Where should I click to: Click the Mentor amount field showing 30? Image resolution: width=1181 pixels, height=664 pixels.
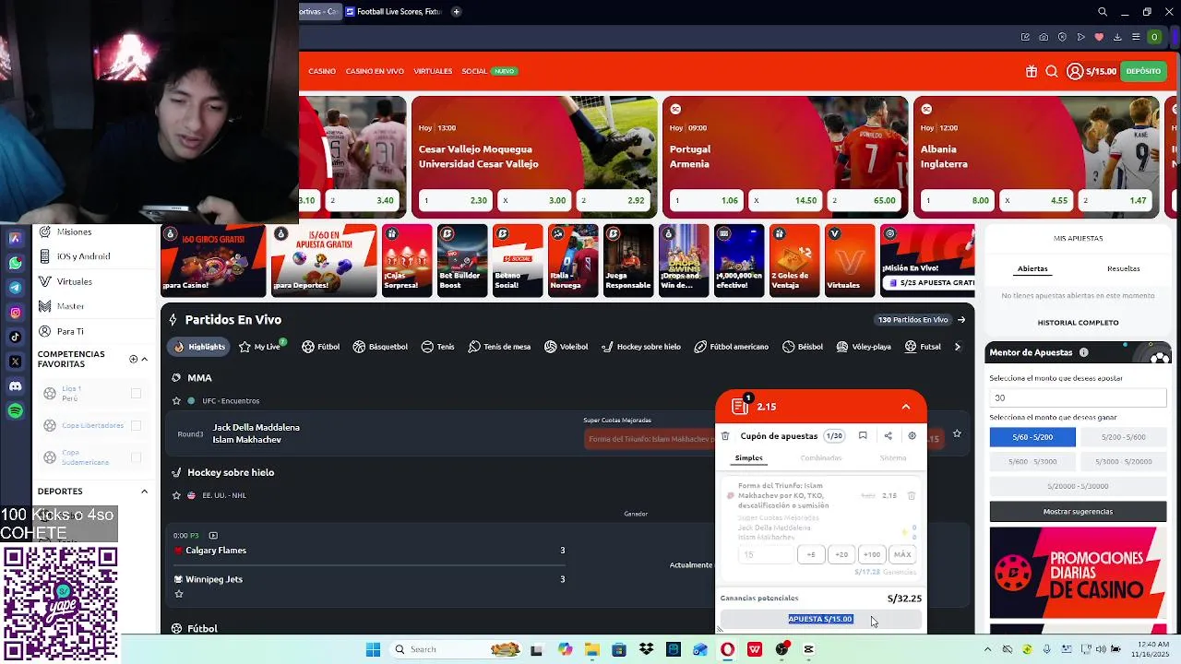[1078, 397]
